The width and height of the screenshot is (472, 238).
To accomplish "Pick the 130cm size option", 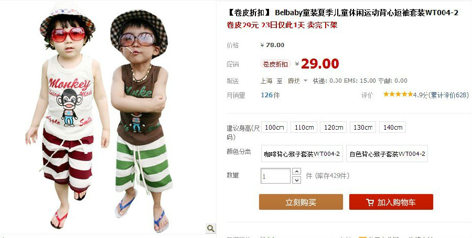I will (363, 127).
